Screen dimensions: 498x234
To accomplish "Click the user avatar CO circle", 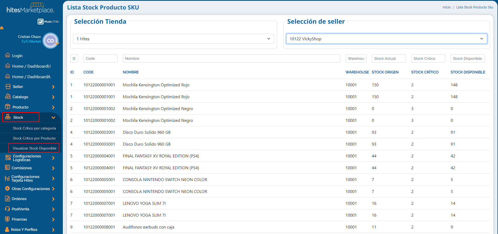I will 50,41.
